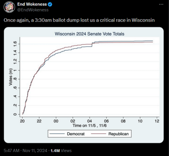Click the red Republican legend line sample
Image resolution: width=169 pixels, height=156 pixels.
[x=98, y=134]
